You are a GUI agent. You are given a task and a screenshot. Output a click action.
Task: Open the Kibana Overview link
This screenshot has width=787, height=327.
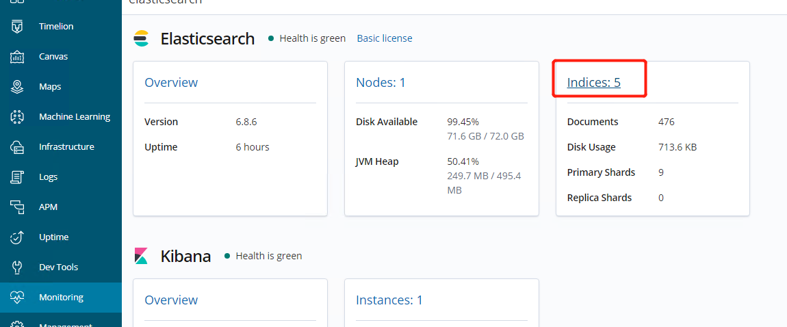(171, 300)
